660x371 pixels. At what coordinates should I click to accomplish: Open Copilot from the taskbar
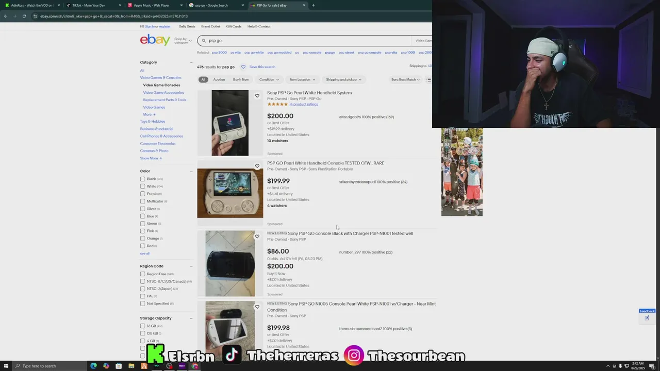[106, 366]
